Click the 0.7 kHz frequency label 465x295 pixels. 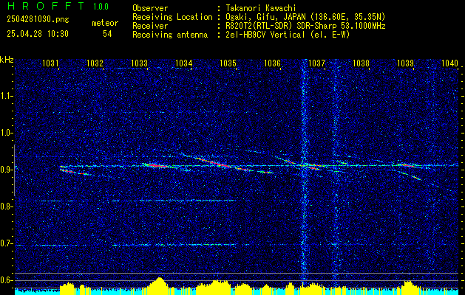coord(5,243)
